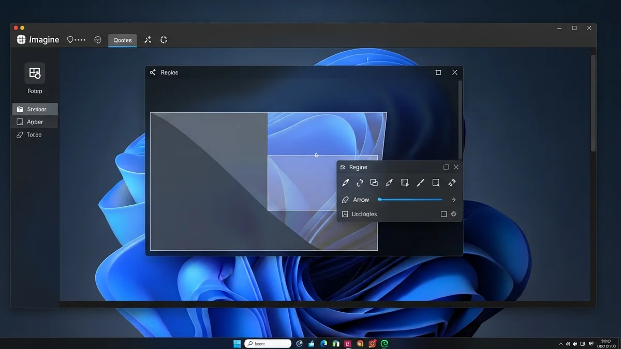This screenshot has width=621, height=349.
Task: Click the main Imagine window vertical scrollbar
Action: click(593, 103)
